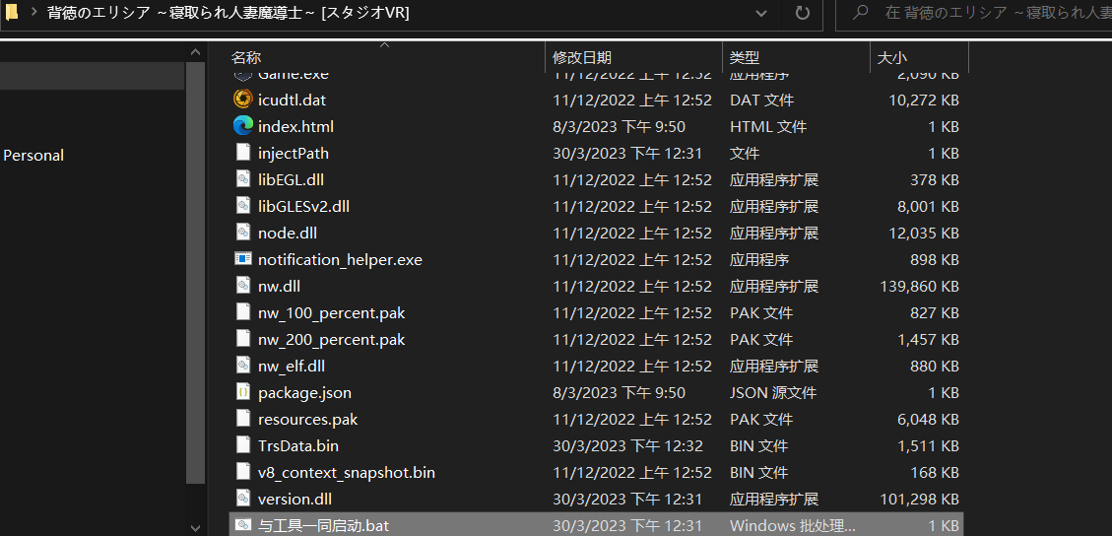
Task: Click the libEGL.dll file icon
Action: click(243, 179)
